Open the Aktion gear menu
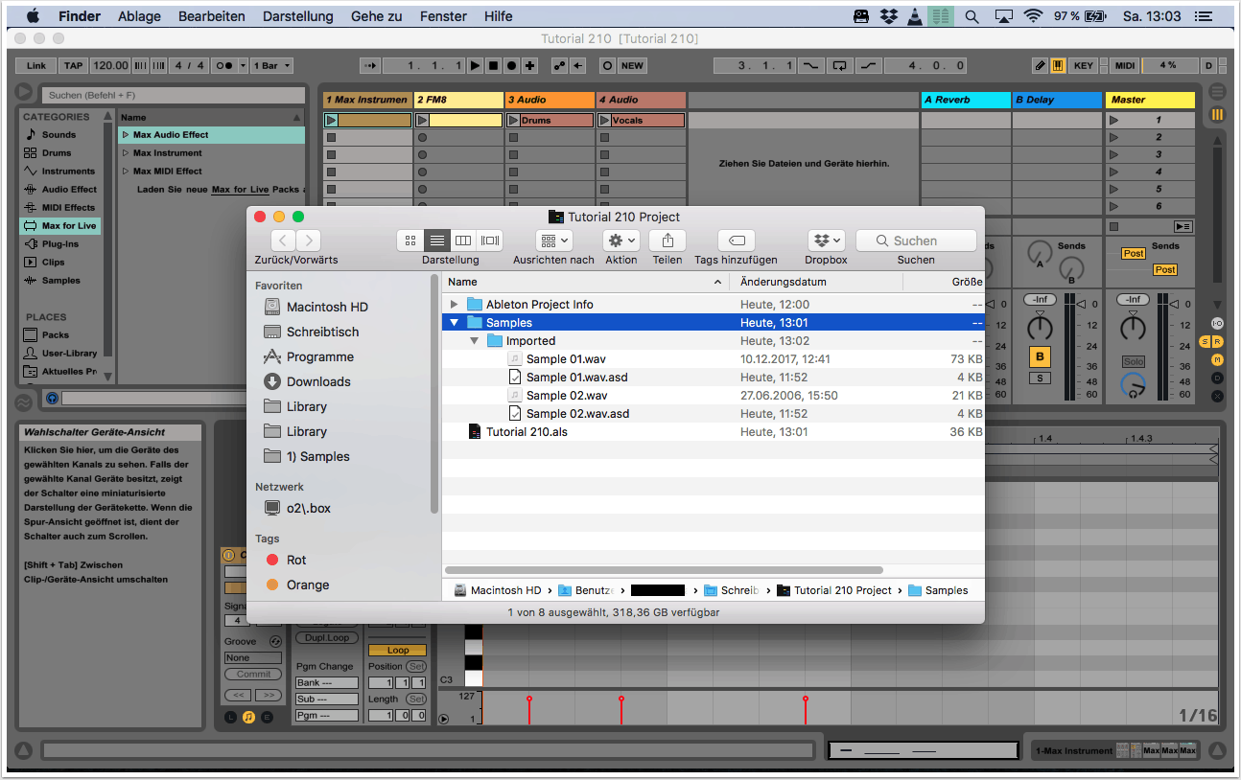The height and width of the screenshot is (780, 1241). click(x=620, y=241)
